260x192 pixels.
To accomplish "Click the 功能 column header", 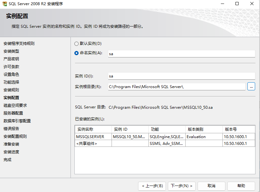I will tap(167, 129).
